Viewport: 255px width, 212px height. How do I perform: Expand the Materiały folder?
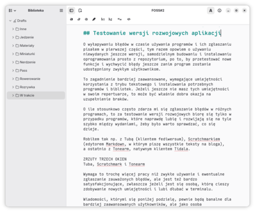click(x=13, y=46)
